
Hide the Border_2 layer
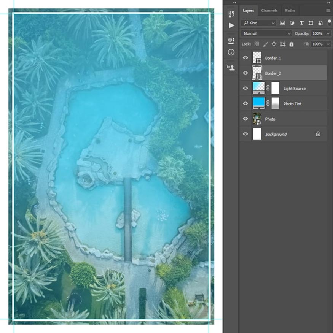click(245, 73)
